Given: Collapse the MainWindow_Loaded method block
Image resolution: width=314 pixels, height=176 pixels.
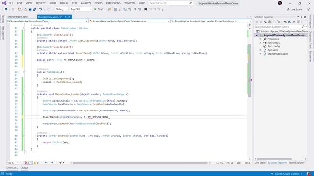Looking at the screenshot, I should [x=24, y=94].
